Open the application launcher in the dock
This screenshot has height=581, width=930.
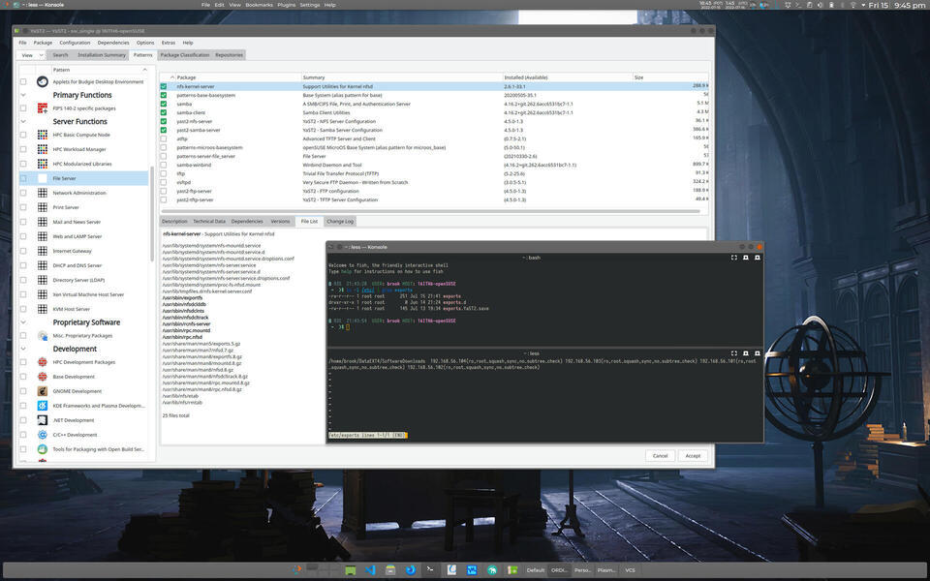(x=296, y=569)
